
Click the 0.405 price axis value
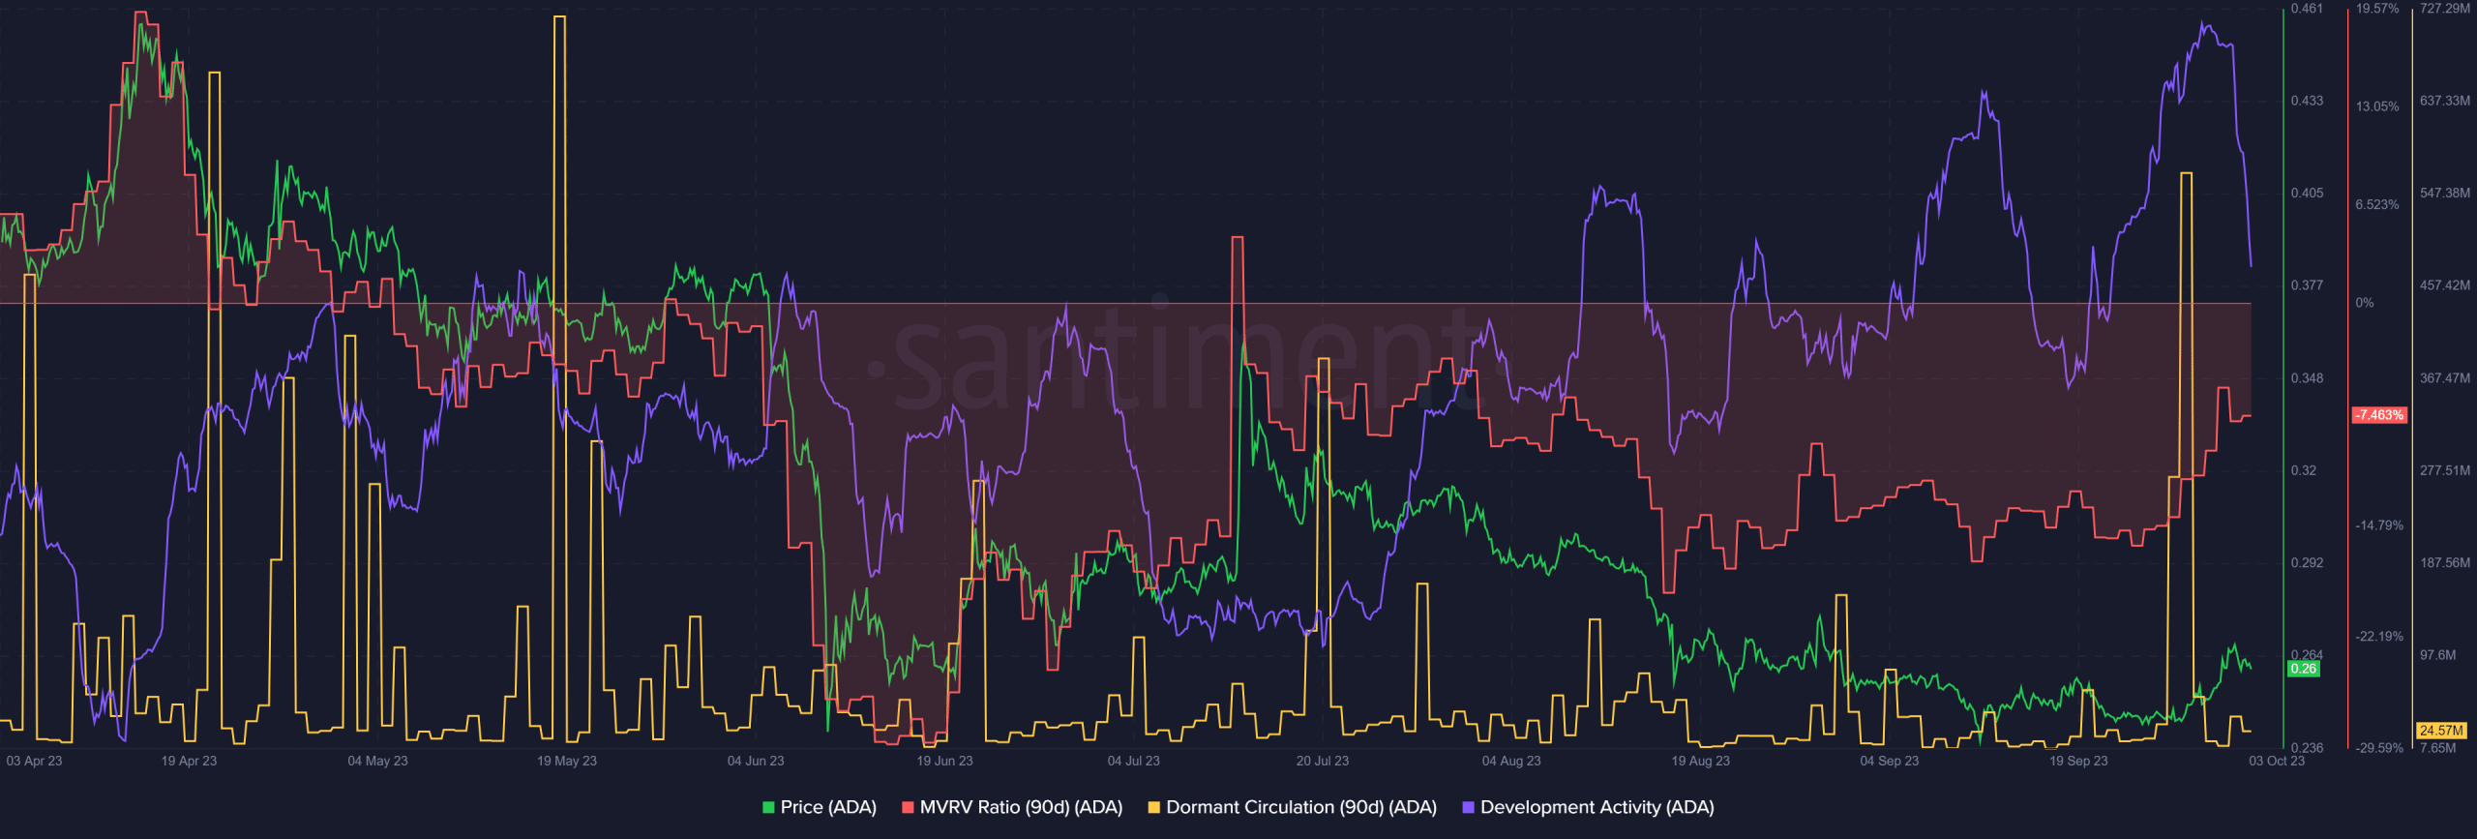tap(2307, 193)
